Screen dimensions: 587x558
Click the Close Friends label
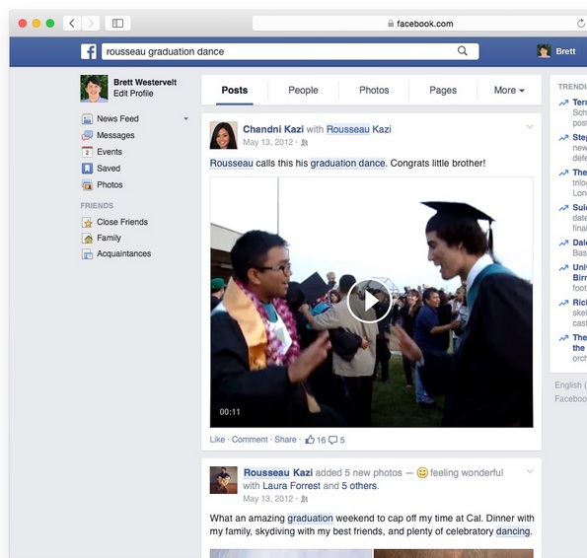122,222
